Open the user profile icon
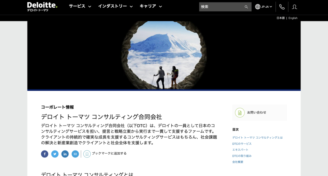Image resolution: width=328 pixels, height=176 pixels. tap(294, 7)
